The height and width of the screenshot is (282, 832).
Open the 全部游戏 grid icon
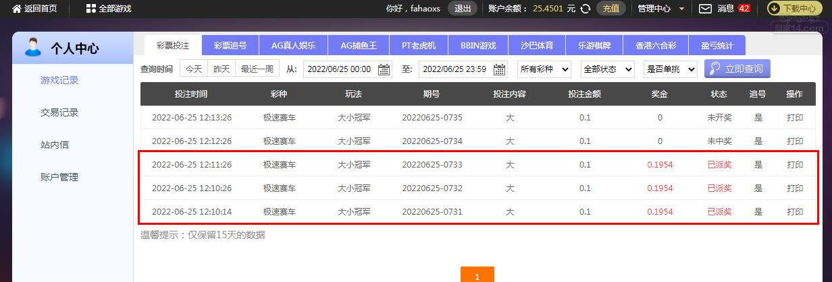click(x=91, y=9)
